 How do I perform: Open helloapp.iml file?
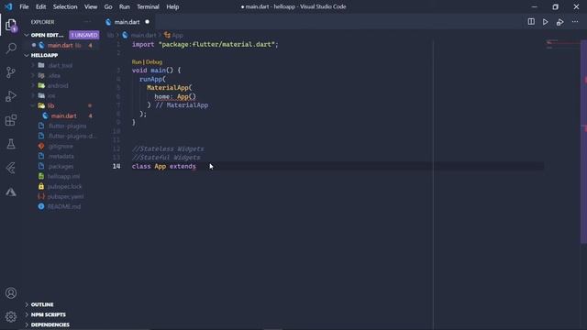pyautogui.click(x=63, y=176)
